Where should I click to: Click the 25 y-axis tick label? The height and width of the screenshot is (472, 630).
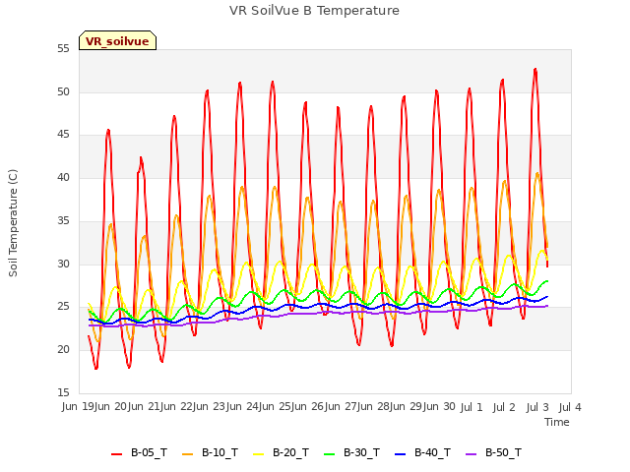point(63,307)
